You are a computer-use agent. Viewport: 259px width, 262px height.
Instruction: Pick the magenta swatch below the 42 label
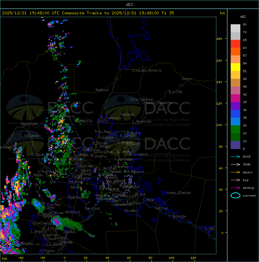(235, 98)
